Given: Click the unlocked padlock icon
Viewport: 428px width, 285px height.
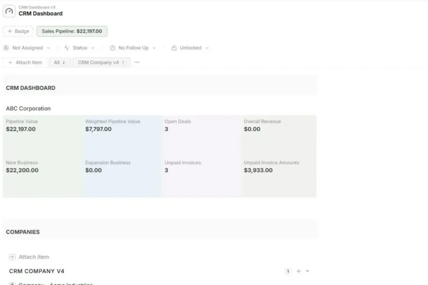Looking at the screenshot, I should click(174, 48).
